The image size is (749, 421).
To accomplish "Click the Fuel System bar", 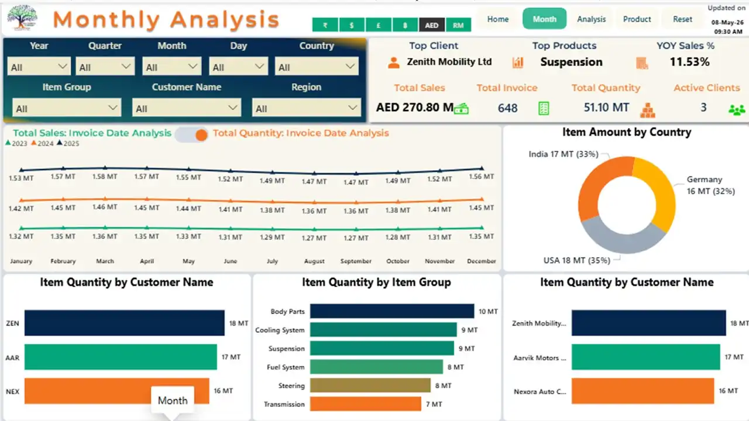I will pyautogui.click(x=376, y=367).
